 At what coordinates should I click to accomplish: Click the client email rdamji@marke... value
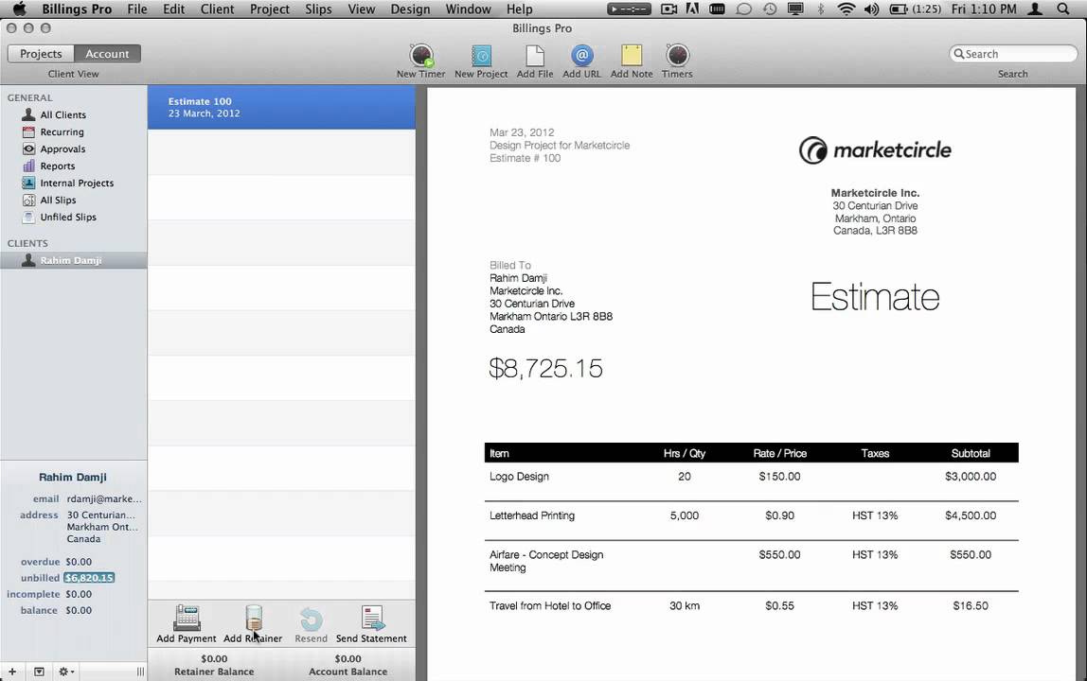(x=104, y=498)
